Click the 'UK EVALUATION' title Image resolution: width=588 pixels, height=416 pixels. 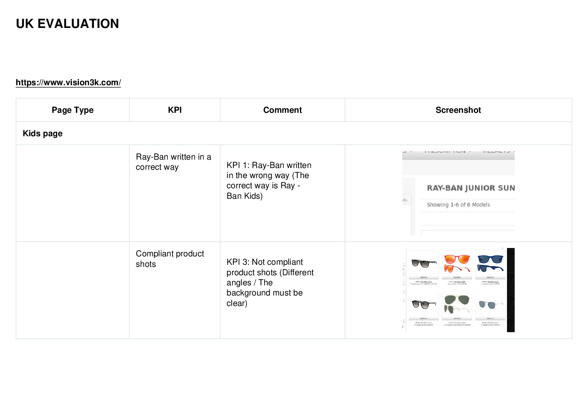pos(67,24)
